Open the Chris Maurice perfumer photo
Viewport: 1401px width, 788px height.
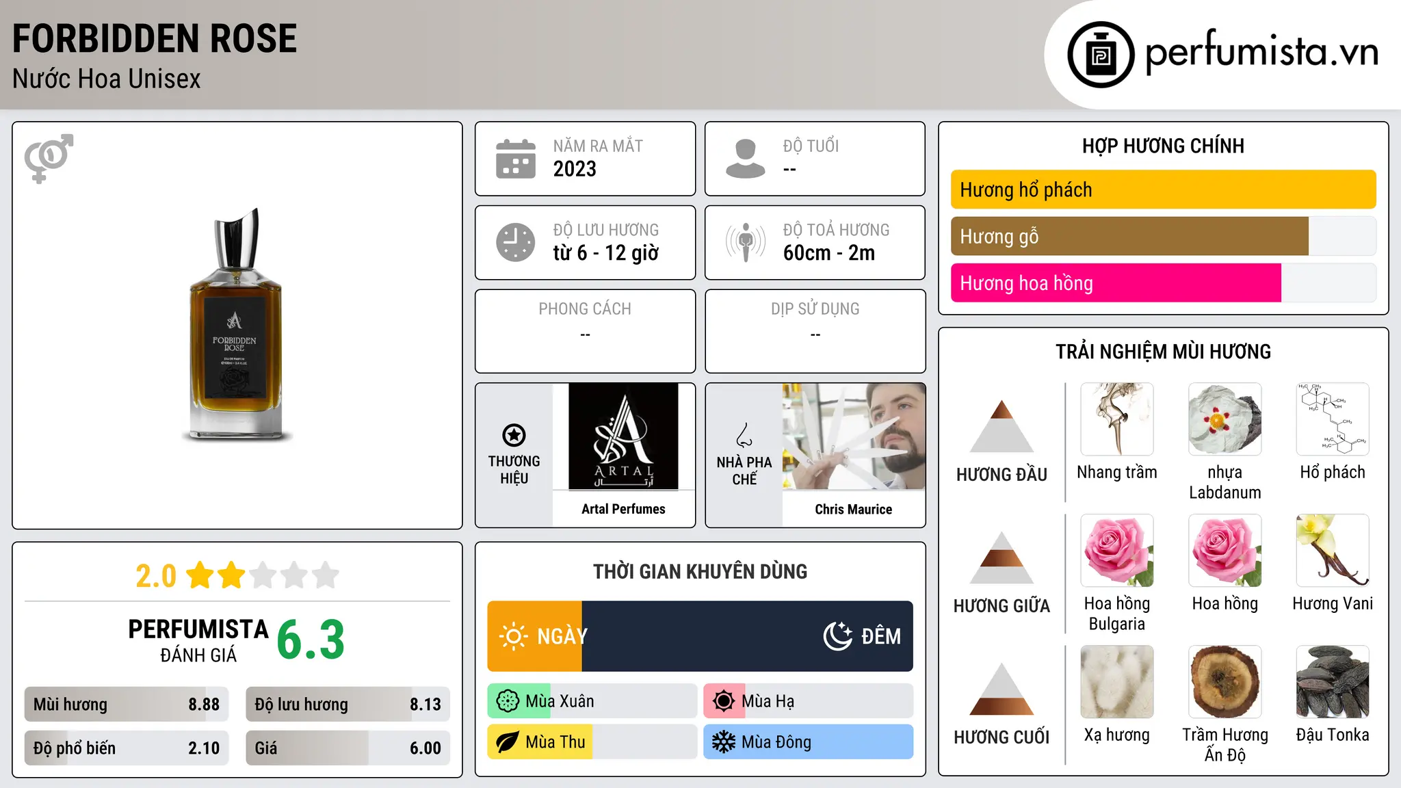tap(854, 436)
